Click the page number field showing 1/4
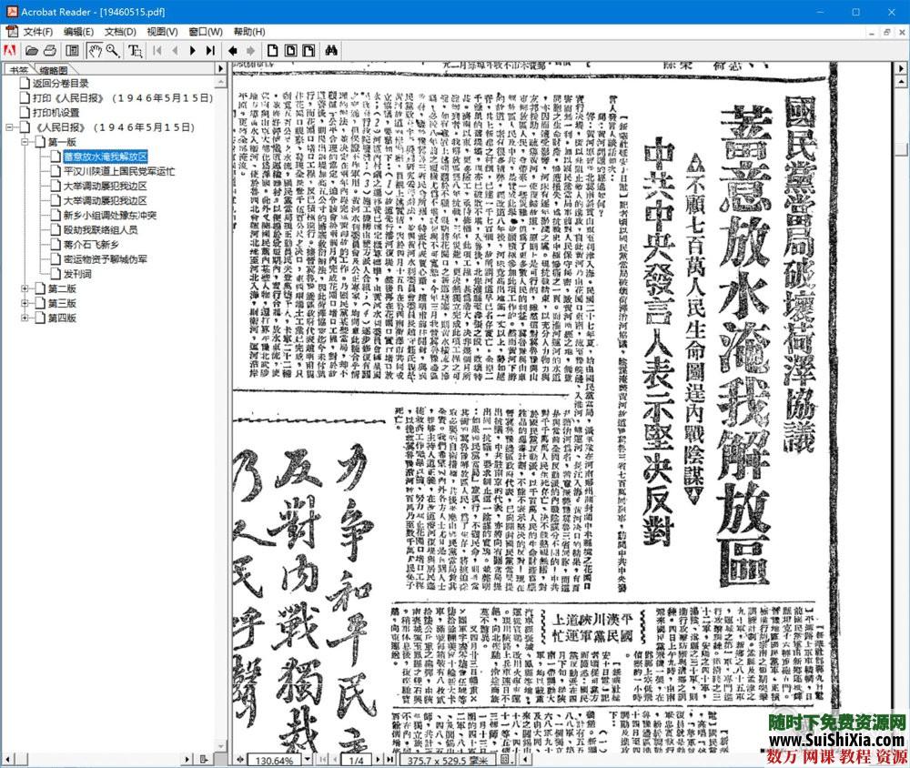Image resolution: width=910 pixels, height=768 pixels. tap(357, 759)
